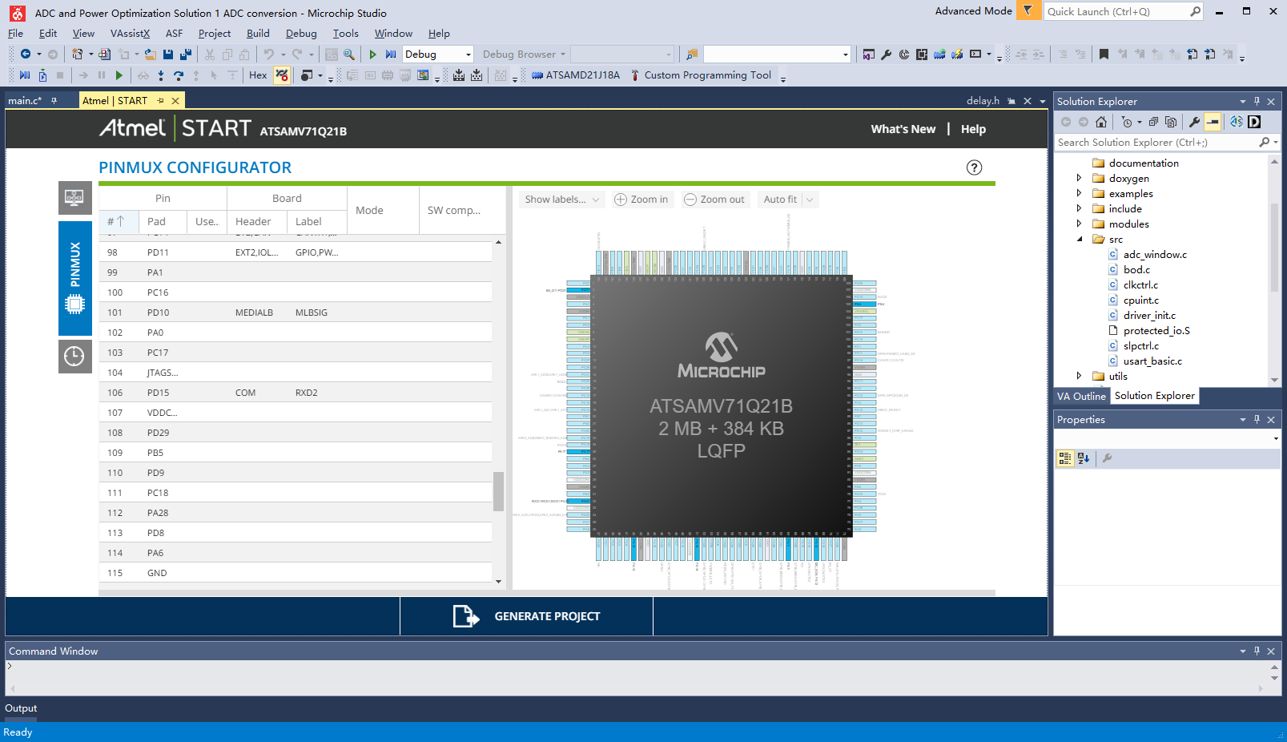Click Auto fit button
Screen dimensions: 1287x742
tap(780, 200)
